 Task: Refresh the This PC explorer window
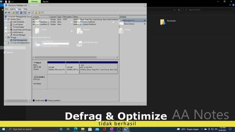coord(179,10)
